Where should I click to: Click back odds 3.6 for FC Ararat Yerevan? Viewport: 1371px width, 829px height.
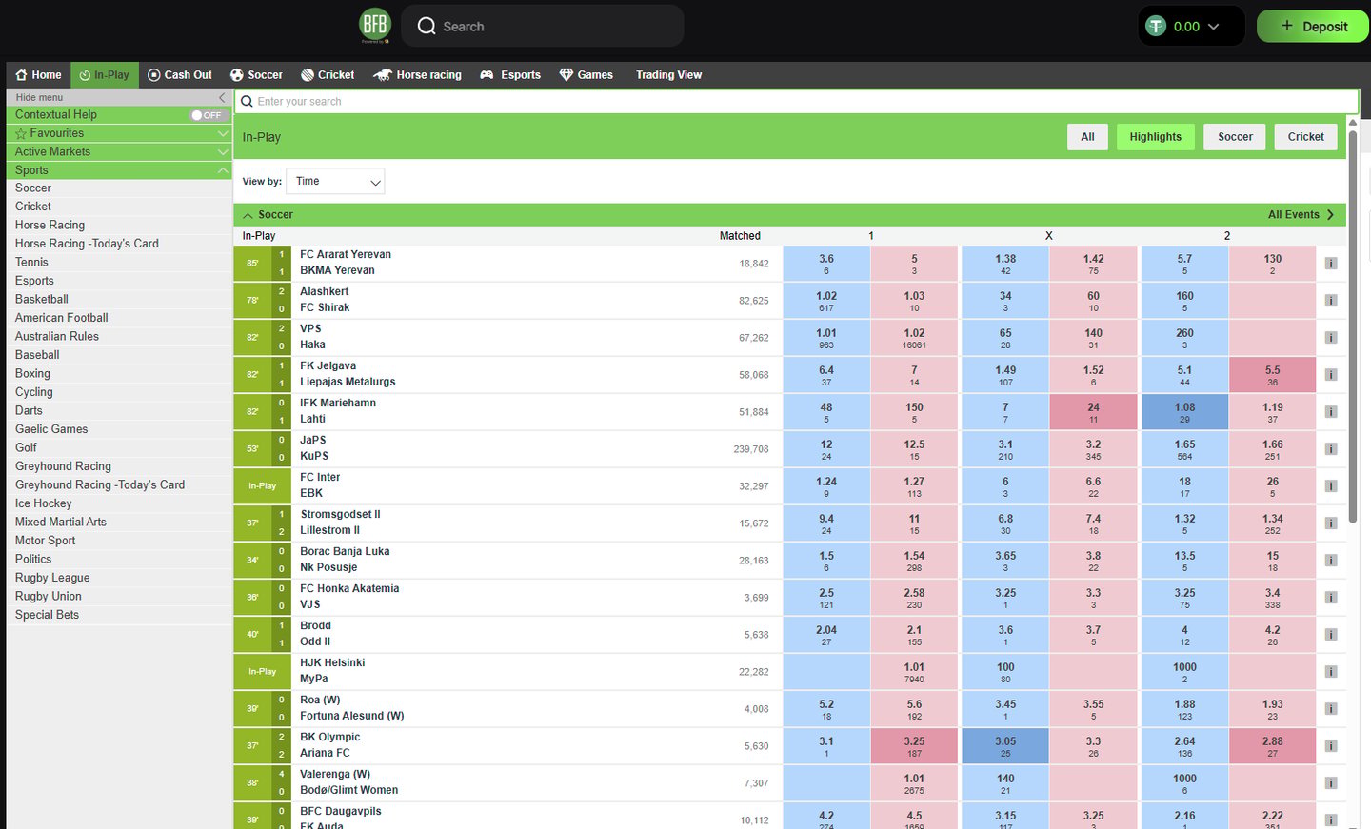826,264
